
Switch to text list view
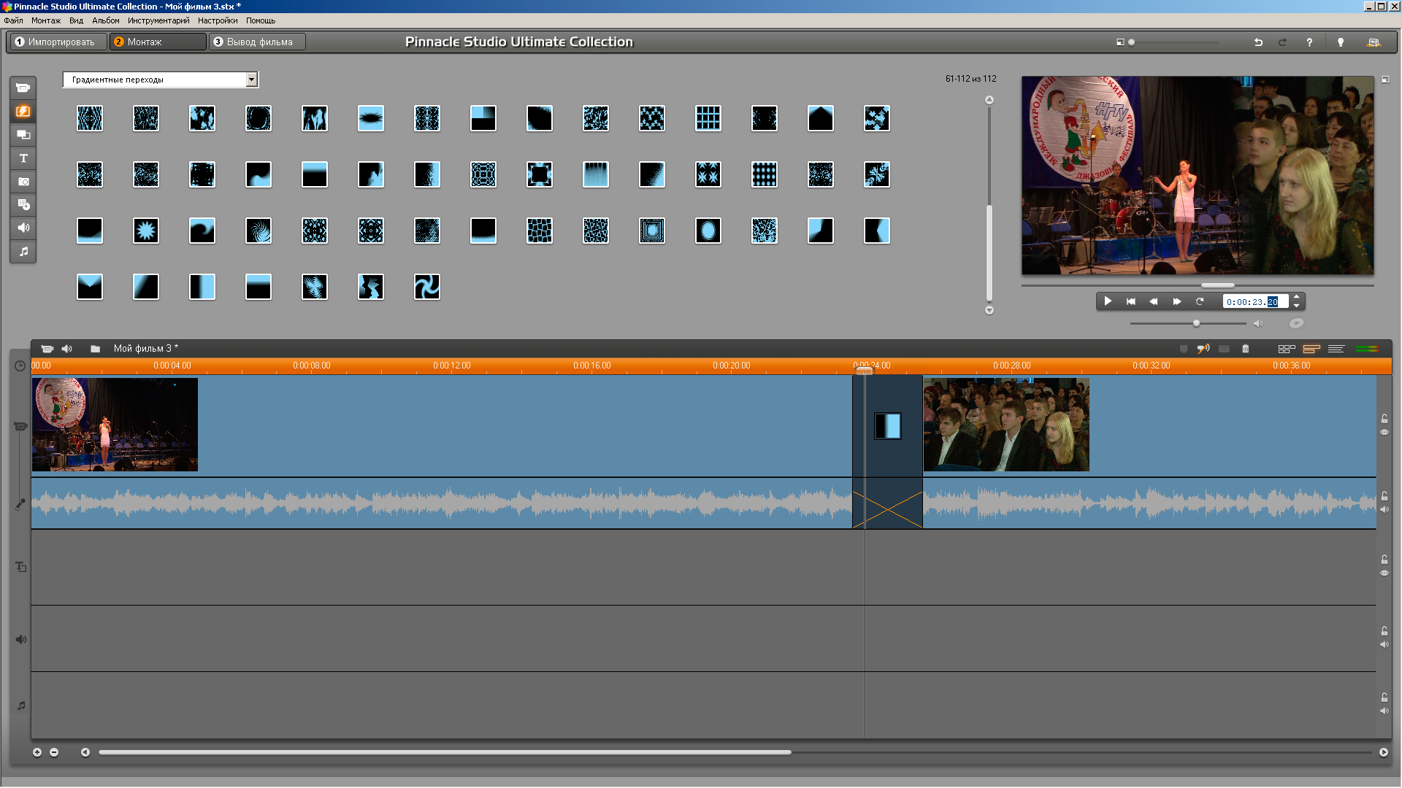coord(1336,349)
